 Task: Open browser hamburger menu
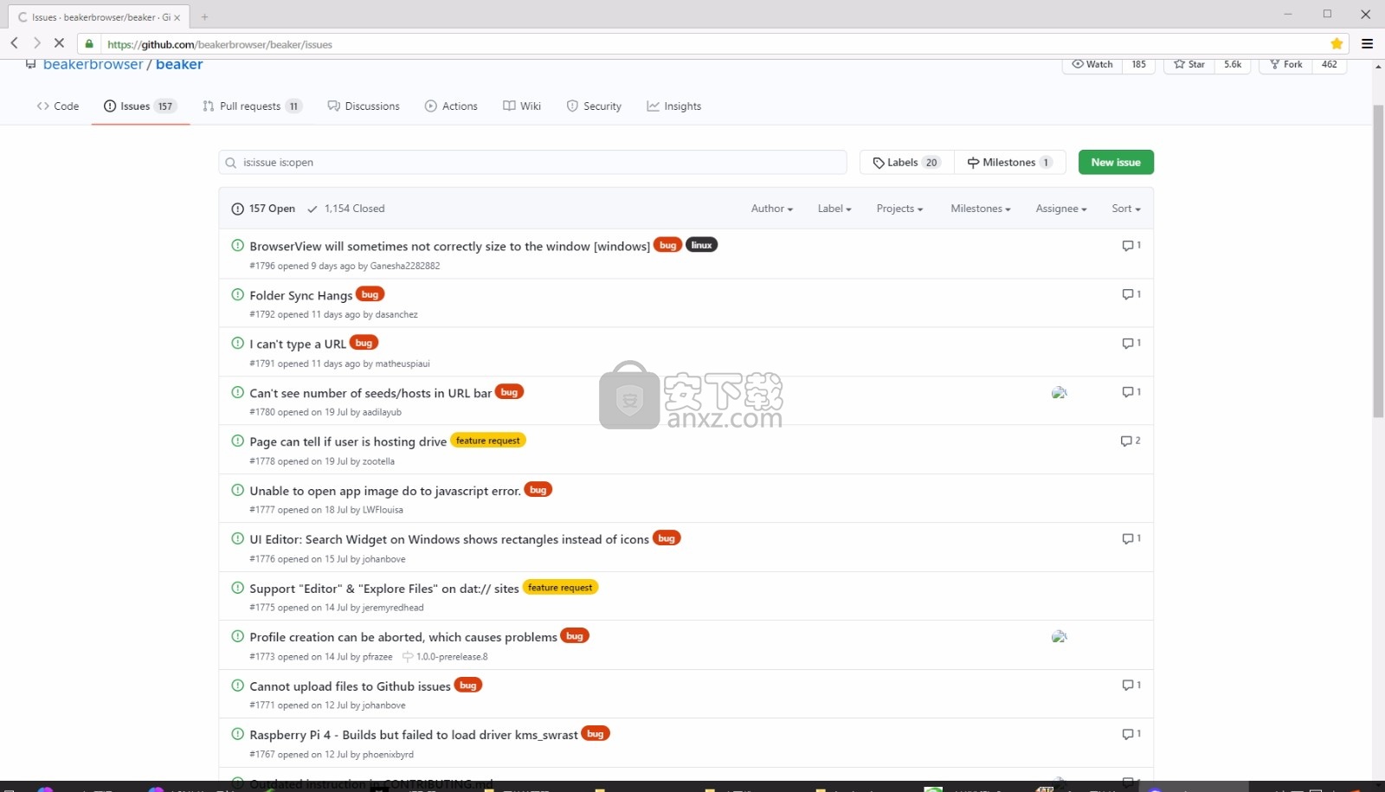point(1368,44)
